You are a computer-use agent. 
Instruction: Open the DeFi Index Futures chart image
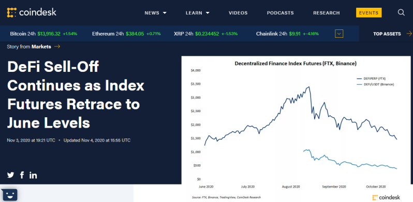click(x=296, y=129)
